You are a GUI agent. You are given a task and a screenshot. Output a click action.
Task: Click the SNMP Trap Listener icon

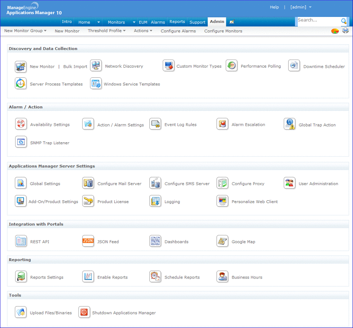point(21,142)
